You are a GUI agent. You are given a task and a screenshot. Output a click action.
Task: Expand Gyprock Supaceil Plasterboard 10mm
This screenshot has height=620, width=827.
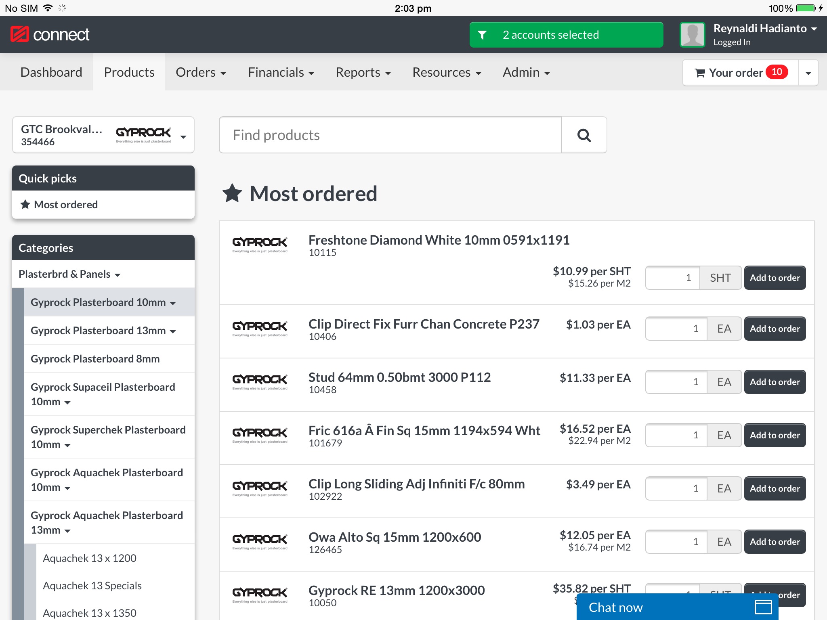pos(109,394)
